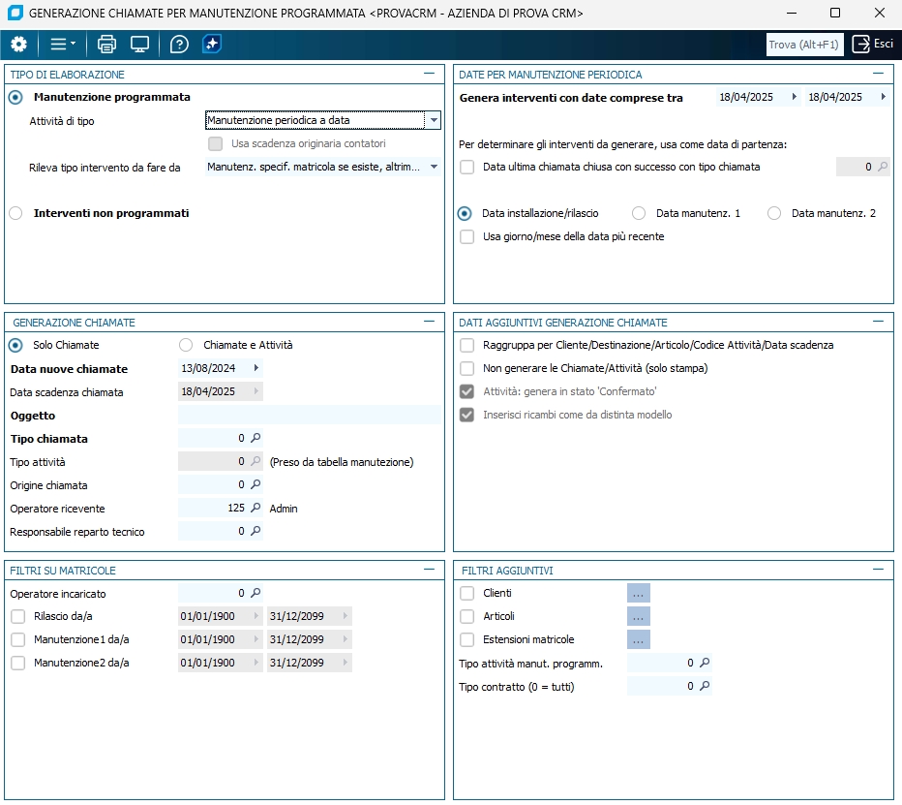Check the Rilascio da/a filter checkbox
The width and height of the screenshot is (902, 805).
pyautogui.click(x=17, y=617)
